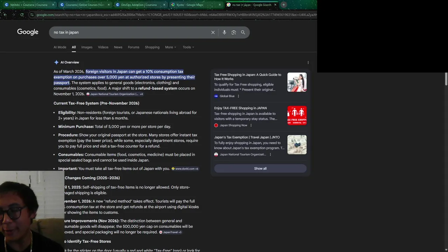Close the DevOps Adoption tab
Image resolution: width=448 pixels, height=252 pixels.
click(x=164, y=5)
